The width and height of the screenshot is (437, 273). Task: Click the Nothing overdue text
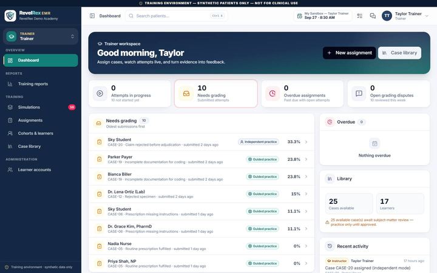click(374, 155)
